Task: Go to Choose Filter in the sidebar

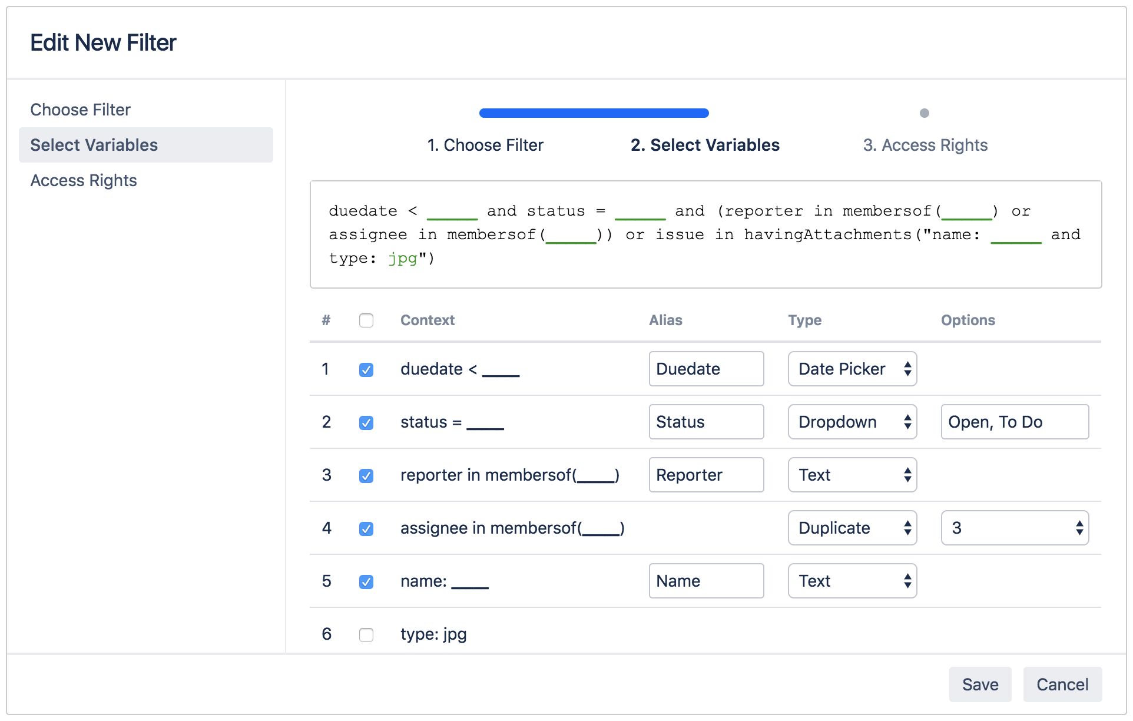Action: (80, 110)
